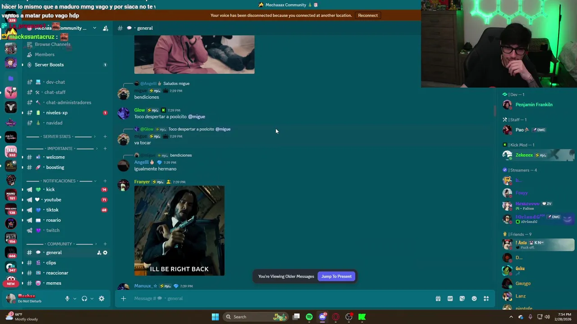This screenshot has height=324, width=577.
Task: Click the @migue mention in Glow's message
Action: (x=197, y=117)
